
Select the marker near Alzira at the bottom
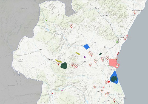(115, 100)
